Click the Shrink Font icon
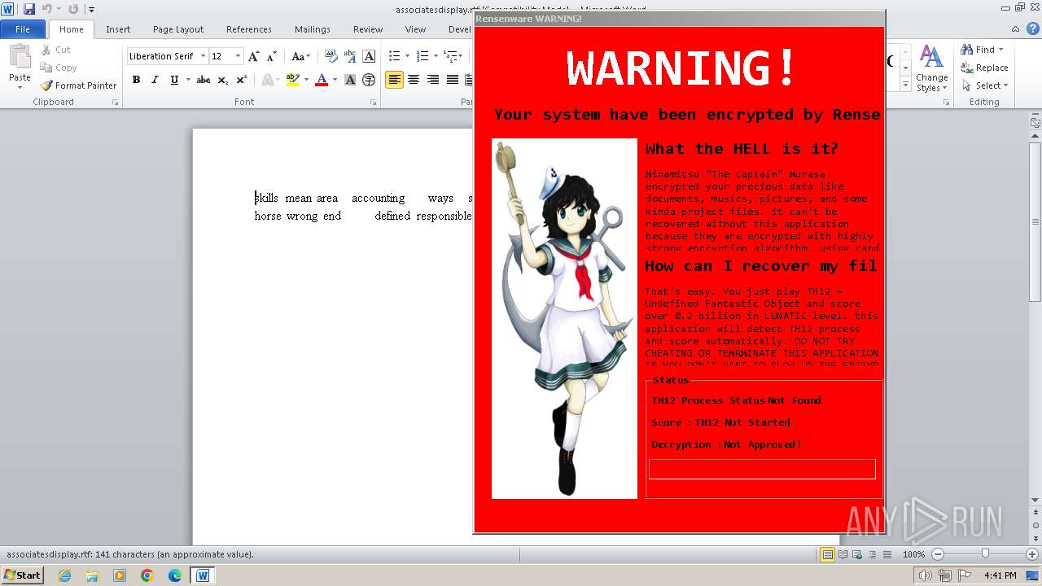This screenshot has width=1042, height=586. 272,56
